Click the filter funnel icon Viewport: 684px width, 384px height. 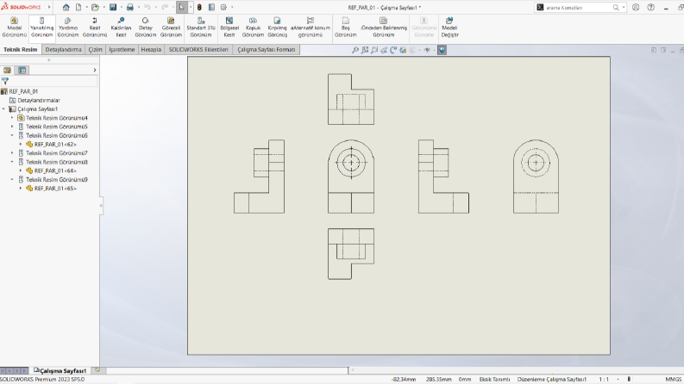pyautogui.click(x=5, y=81)
